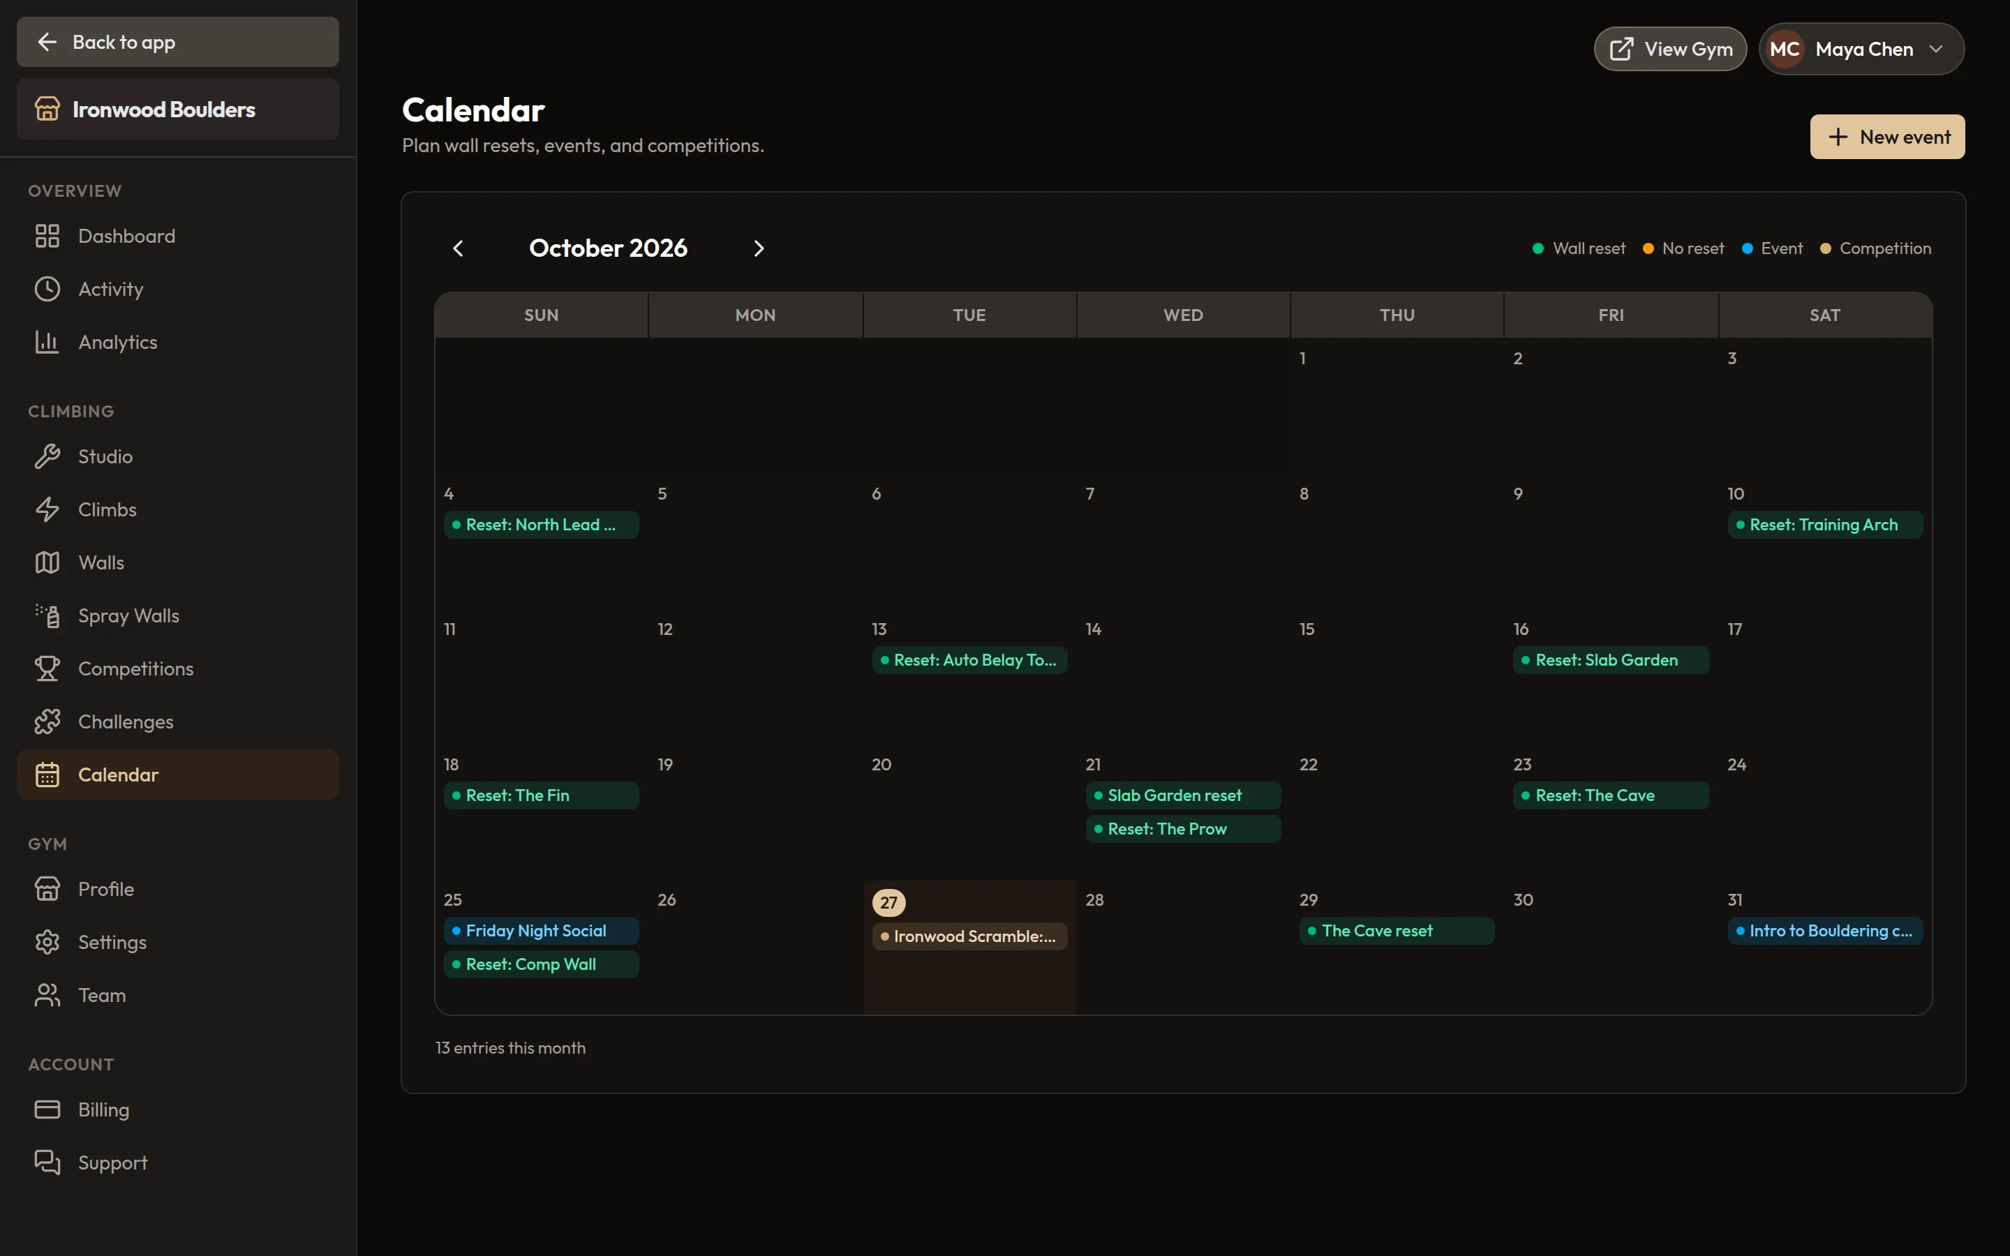This screenshot has width=2010, height=1256.
Task: Open the Reset: North Lead event
Action: 542,525
